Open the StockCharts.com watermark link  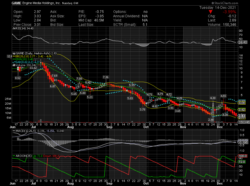click(225, 3)
